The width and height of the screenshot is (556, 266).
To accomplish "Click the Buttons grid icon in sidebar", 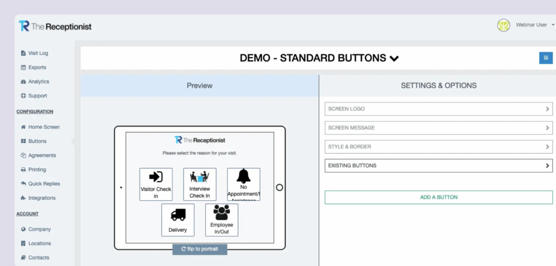I will tap(23, 141).
